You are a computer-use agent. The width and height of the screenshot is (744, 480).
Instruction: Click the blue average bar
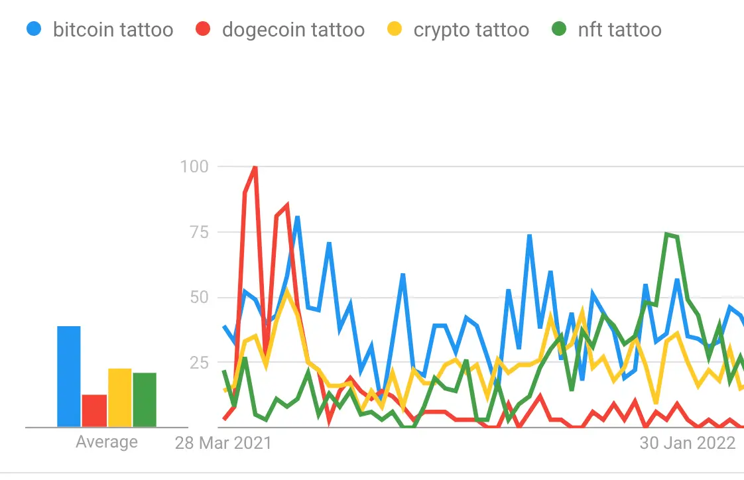click(69, 377)
